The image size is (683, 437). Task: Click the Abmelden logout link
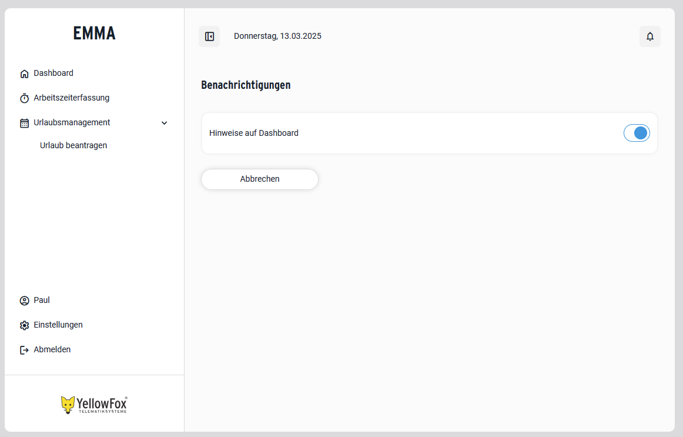click(x=52, y=349)
